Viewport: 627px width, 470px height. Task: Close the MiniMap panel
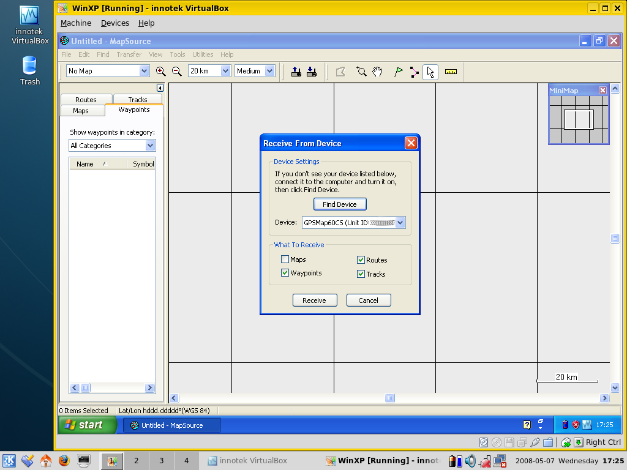coord(603,91)
